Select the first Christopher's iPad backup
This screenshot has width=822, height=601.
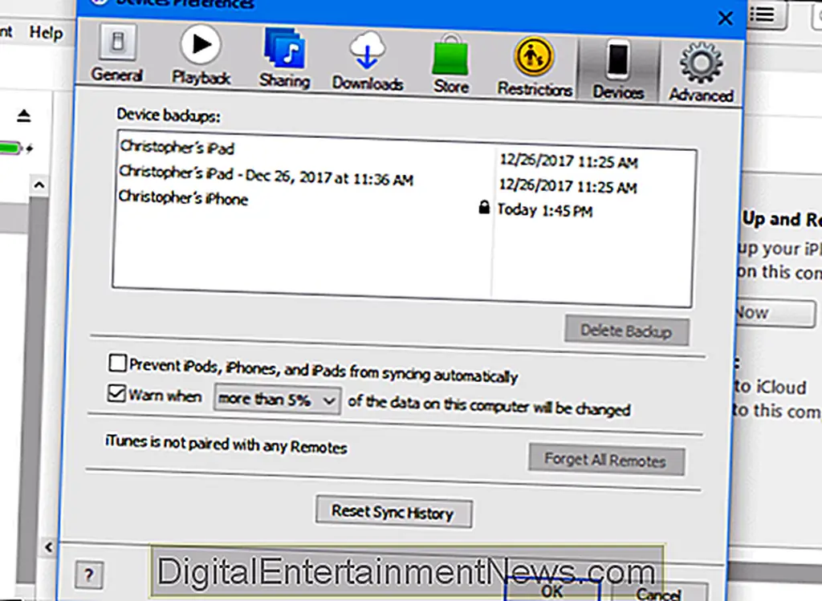tap(177, 148)
